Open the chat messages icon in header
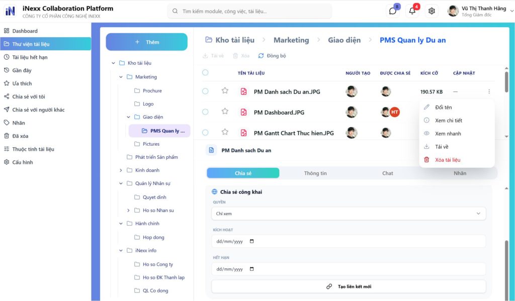The width and height of the screenshot is (515, 301). [x=393, y=11]
